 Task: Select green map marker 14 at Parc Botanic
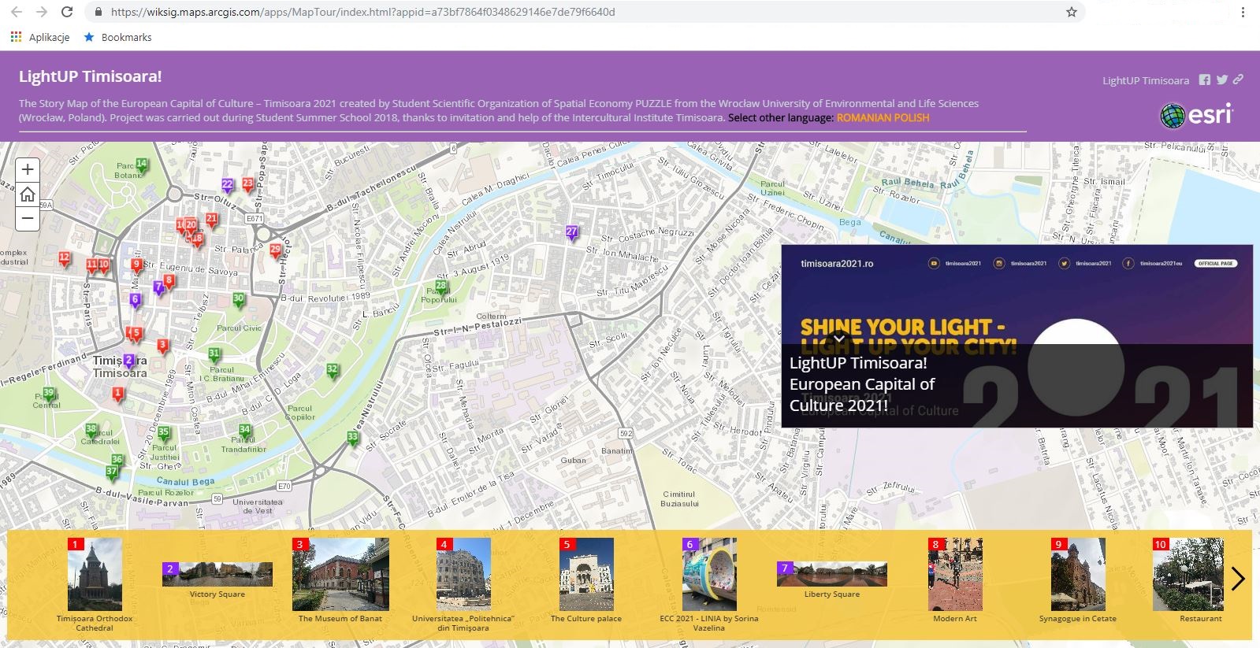[x=141, y=166]
